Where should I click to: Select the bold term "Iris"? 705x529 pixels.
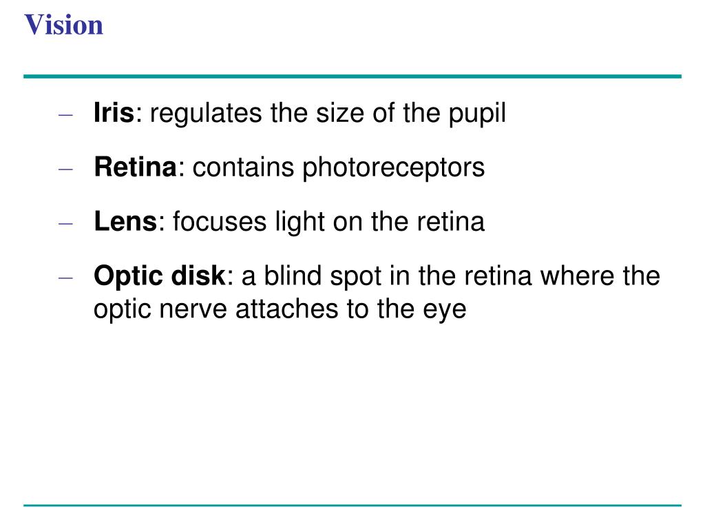[x=114, y=113]
